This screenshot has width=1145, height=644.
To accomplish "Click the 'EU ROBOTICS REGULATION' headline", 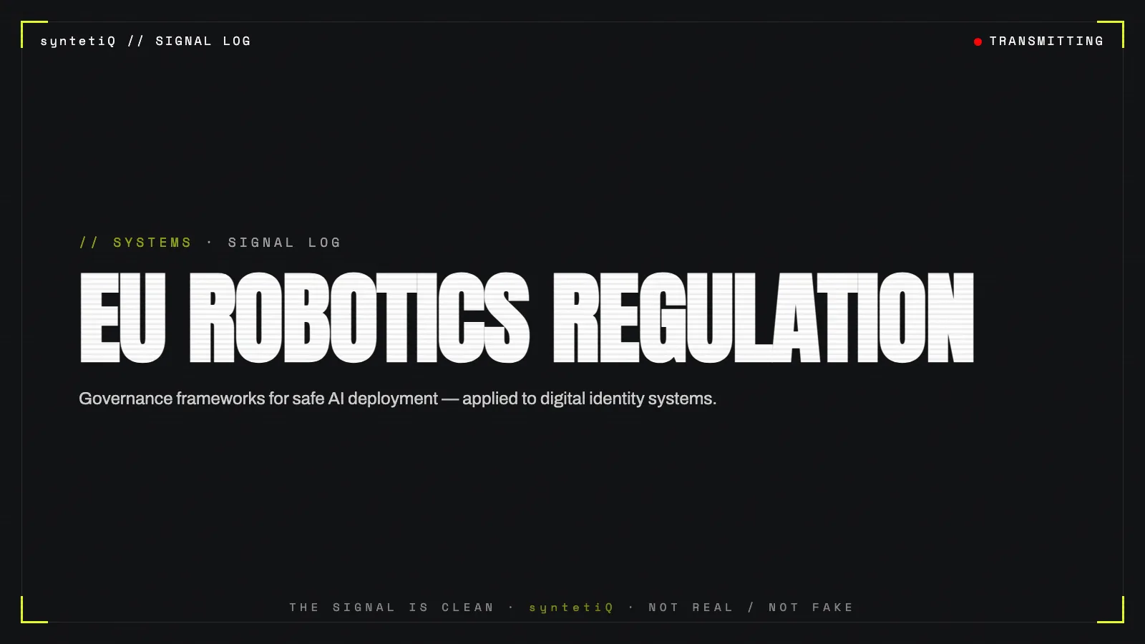I will [x=527, y=318].
